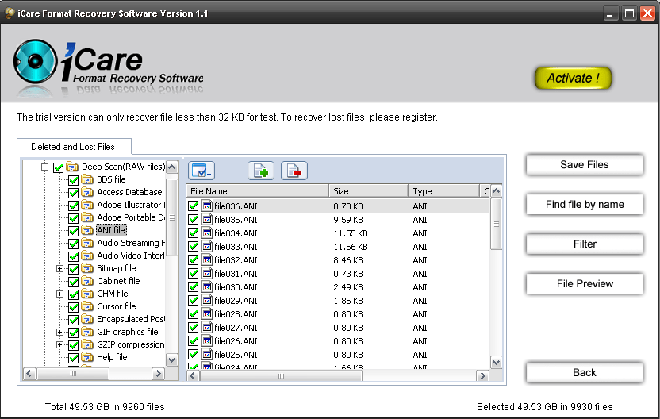Sort by the Size column header
The height and width of the screenshot is (419, 660).
point(368,191)
